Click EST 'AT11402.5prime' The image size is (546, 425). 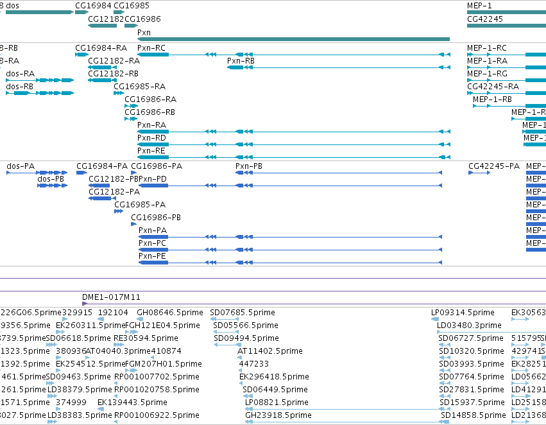pyautogui.click(x=270, y=351)
